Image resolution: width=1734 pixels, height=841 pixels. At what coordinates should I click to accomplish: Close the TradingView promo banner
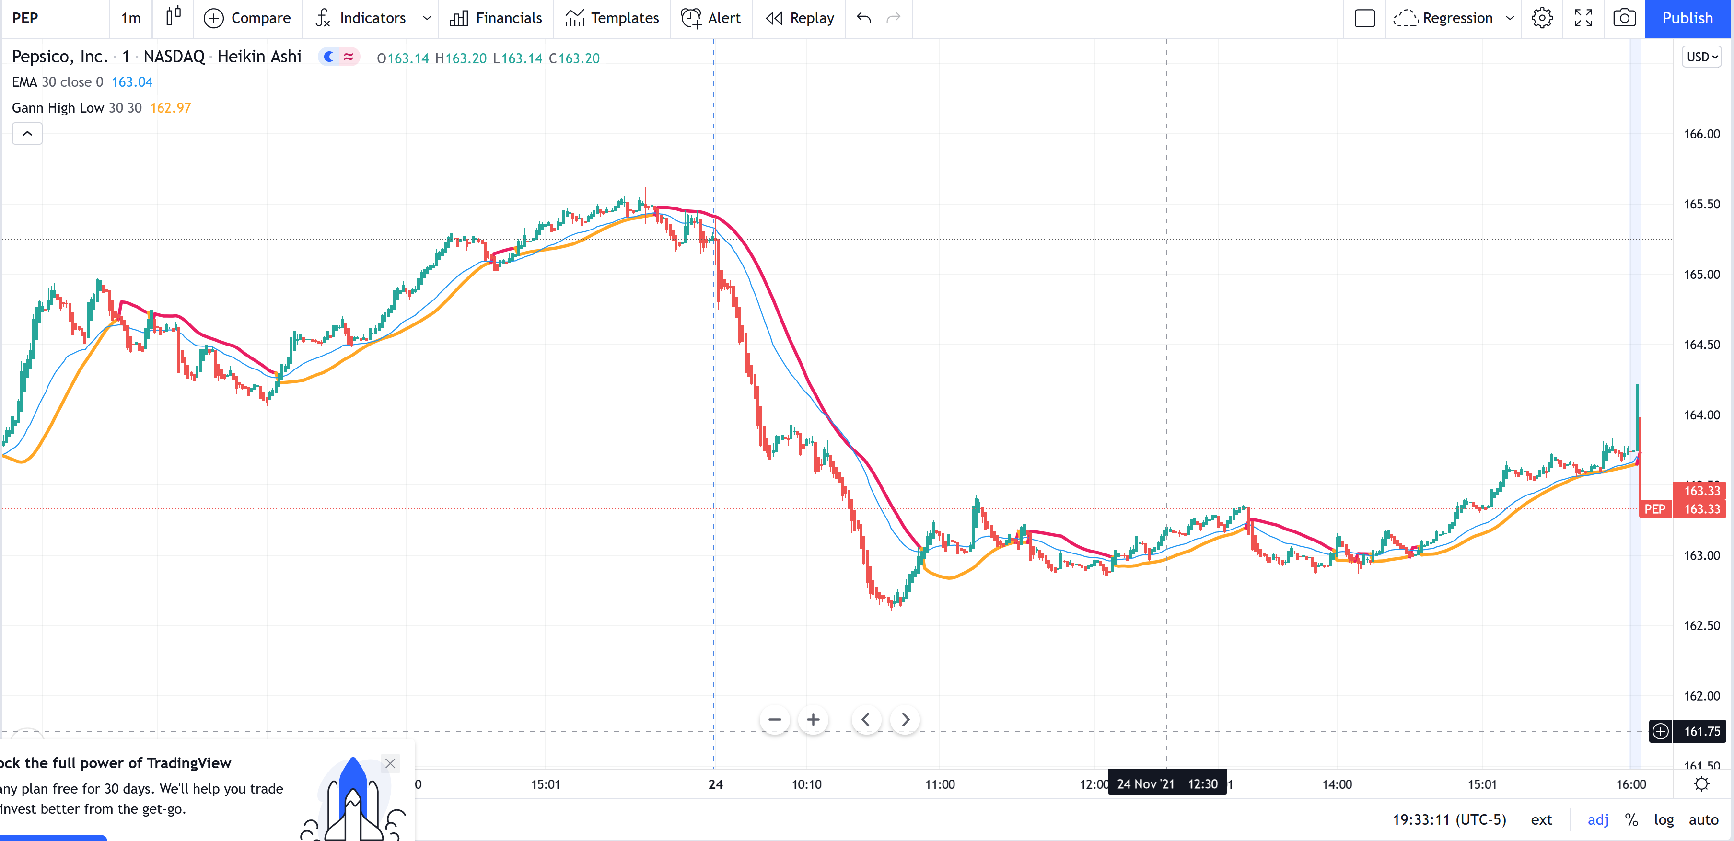tap(390, 763)
